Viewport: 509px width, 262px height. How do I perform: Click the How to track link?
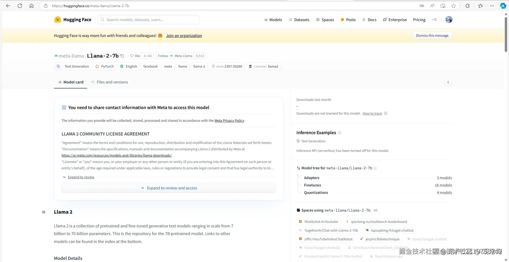coord(372,114)
